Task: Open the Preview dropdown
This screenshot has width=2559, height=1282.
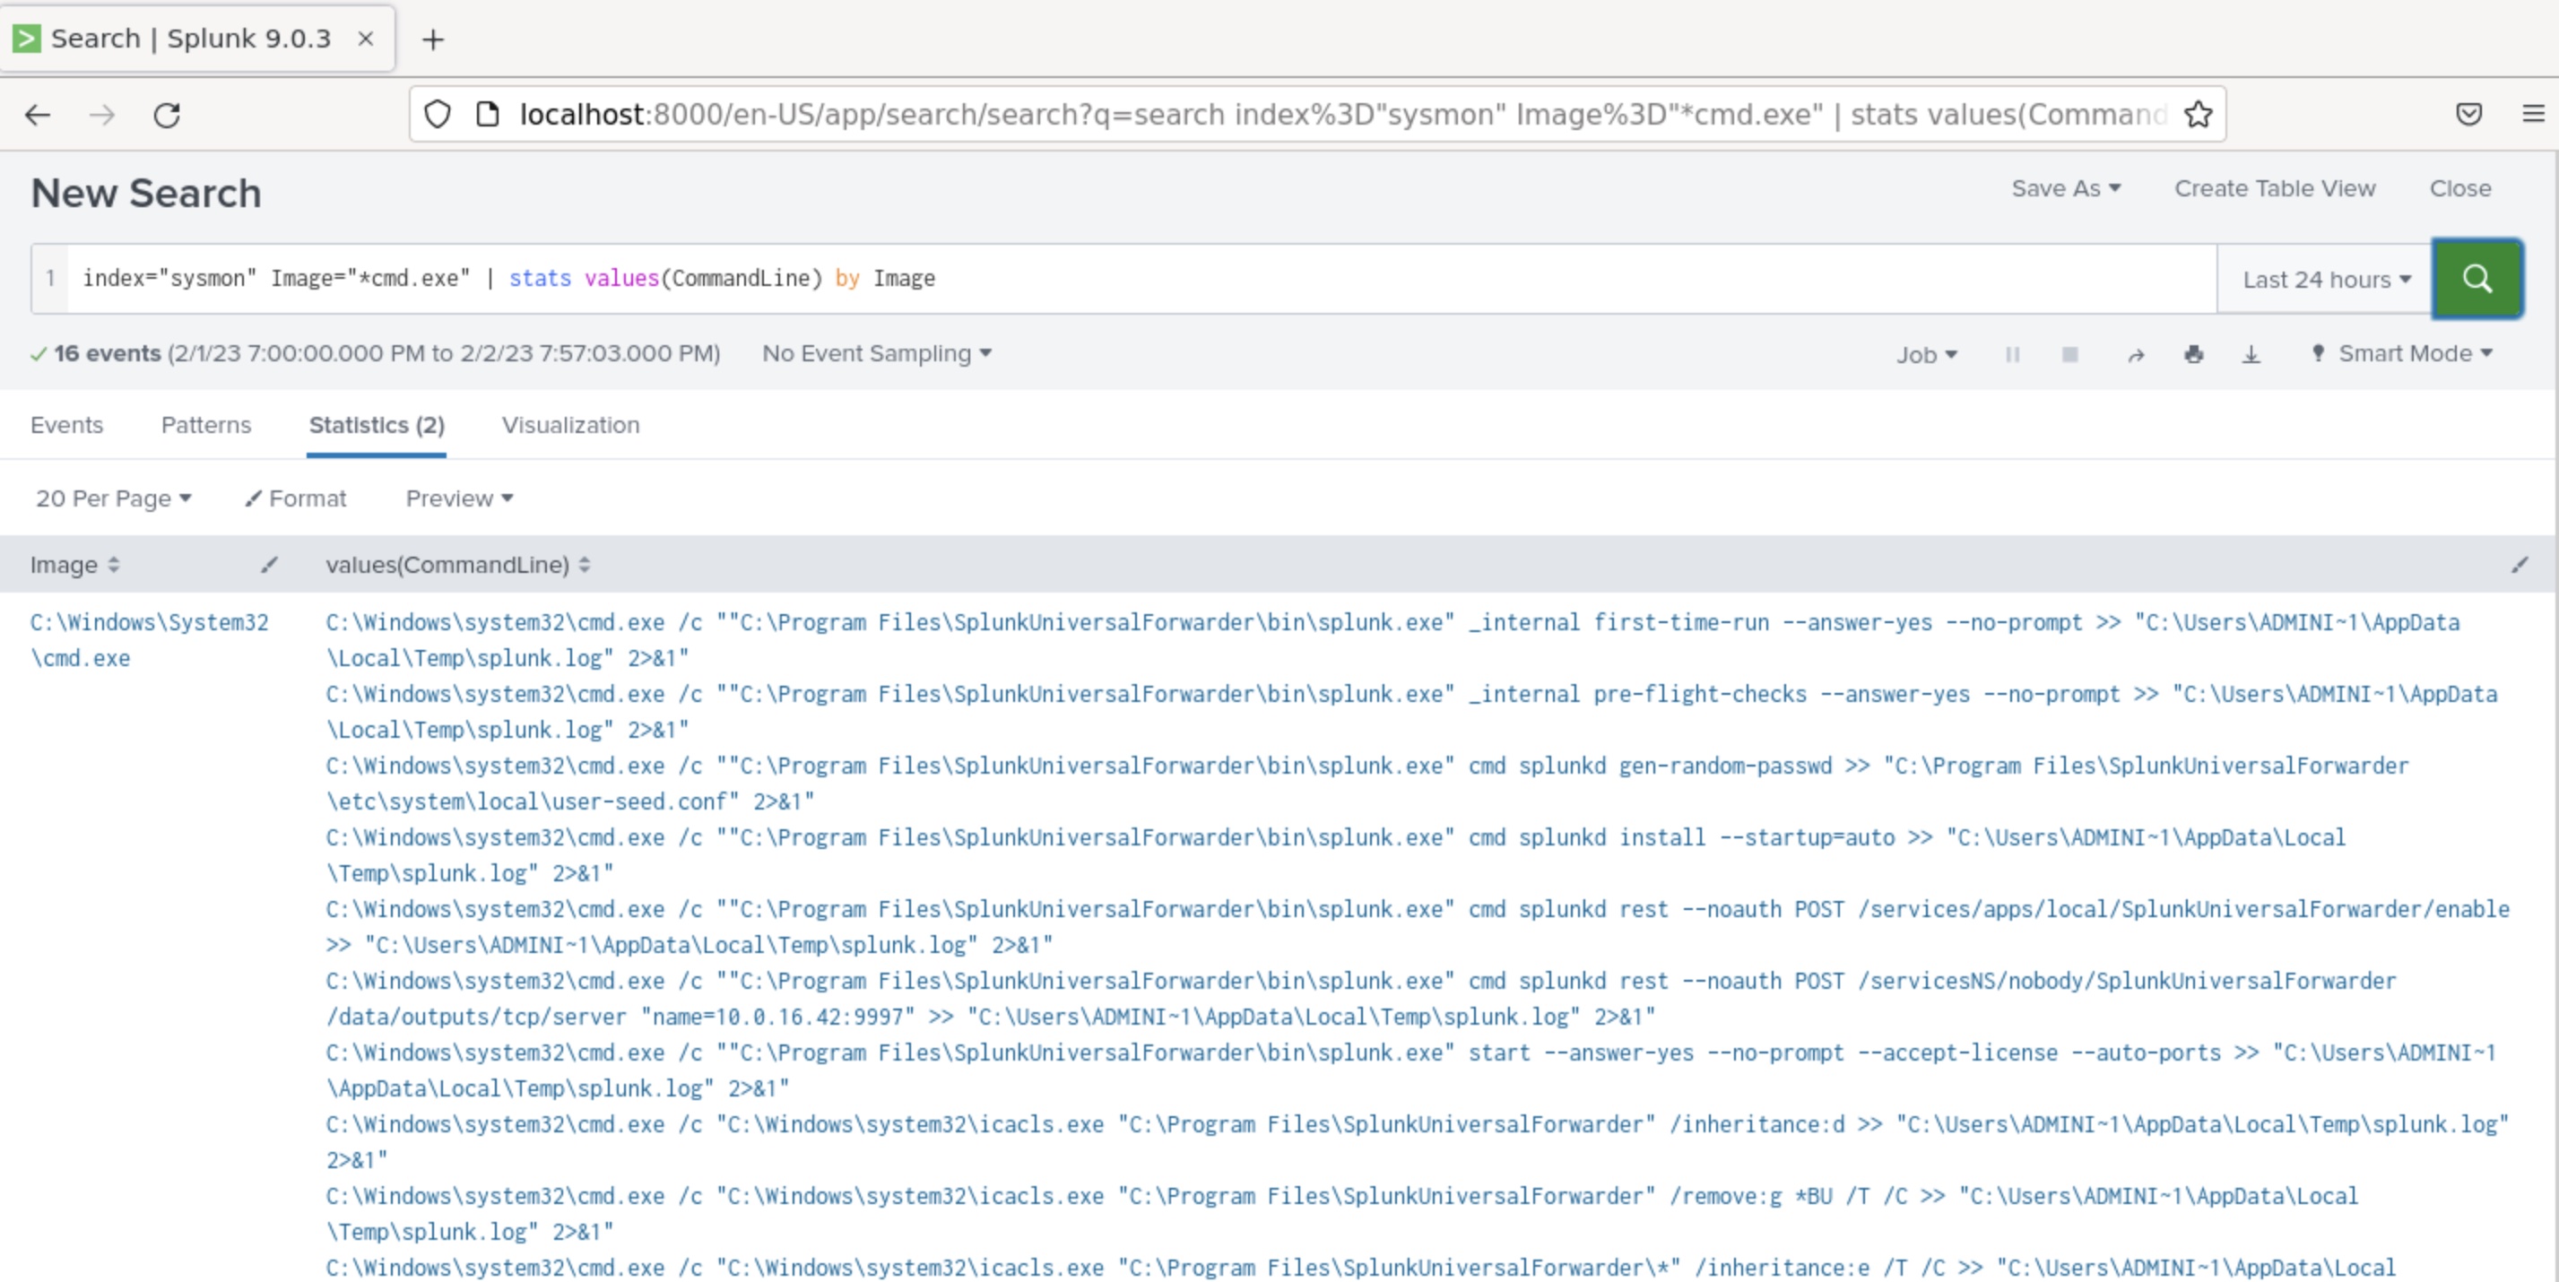Action: 459,498
